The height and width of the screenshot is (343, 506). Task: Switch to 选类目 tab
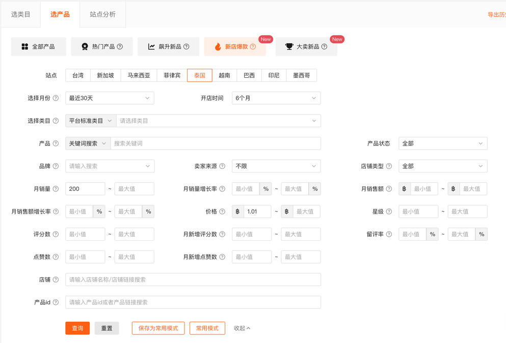(21, 14)
